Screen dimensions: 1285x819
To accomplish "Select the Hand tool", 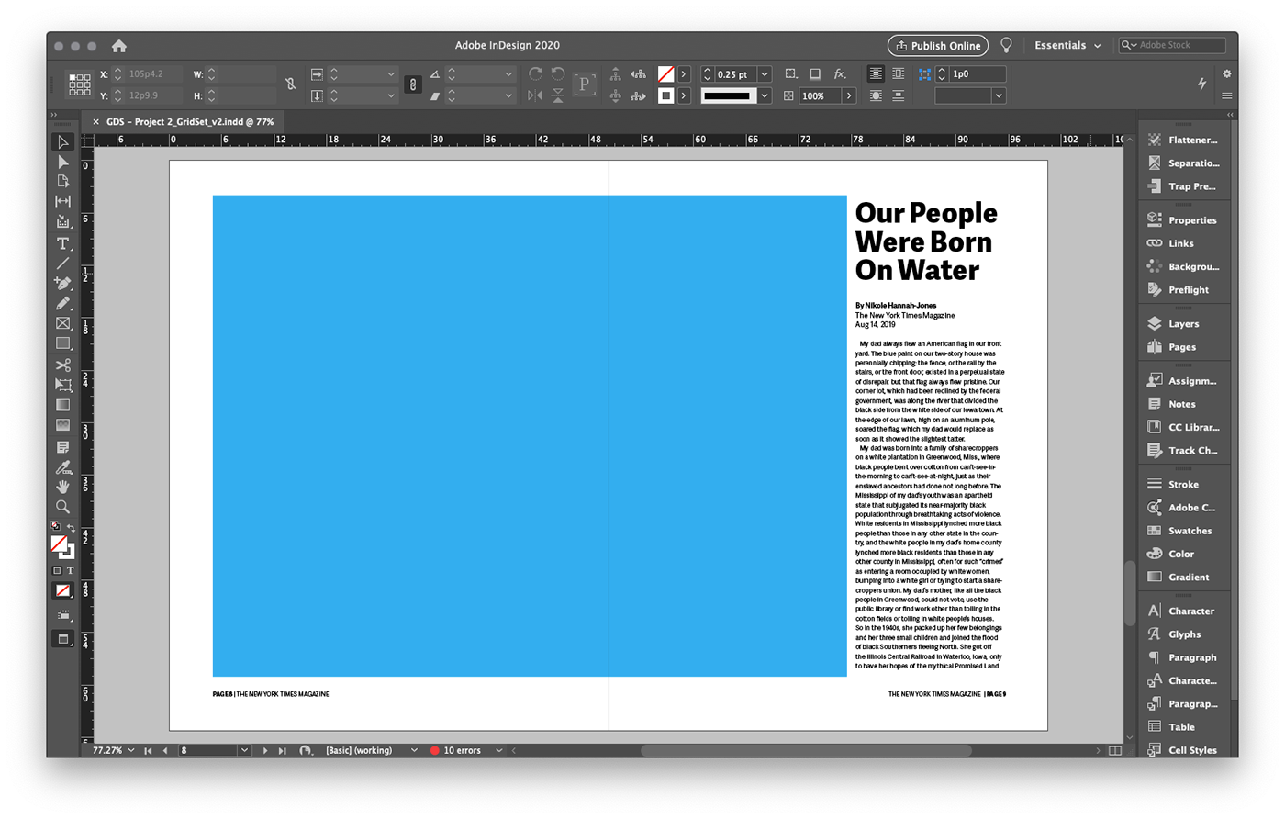I will 62,487.
